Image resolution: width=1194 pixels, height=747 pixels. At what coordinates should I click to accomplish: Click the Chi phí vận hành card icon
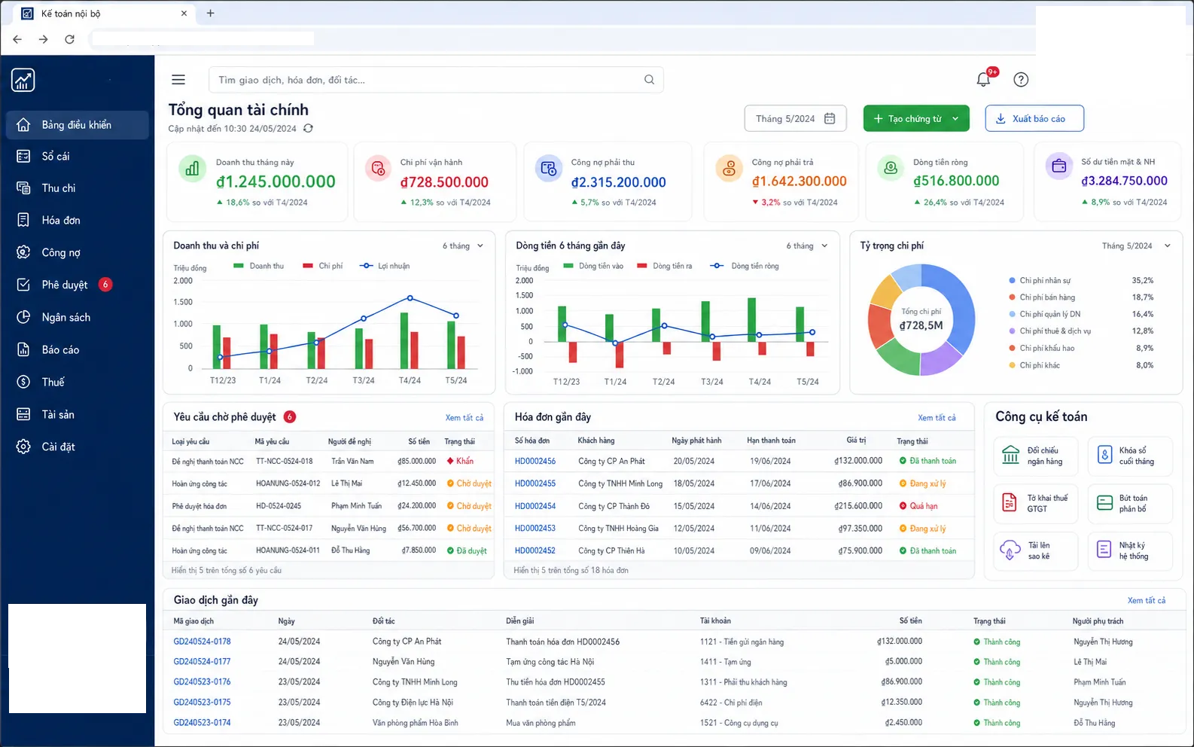coord(378,168)
